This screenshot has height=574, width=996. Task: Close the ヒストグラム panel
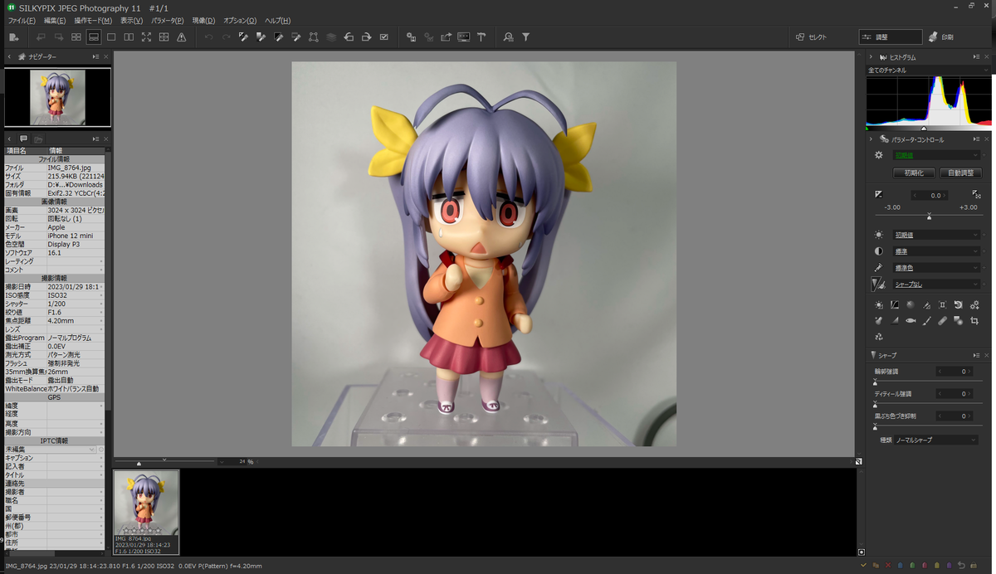tap(986, 57)
